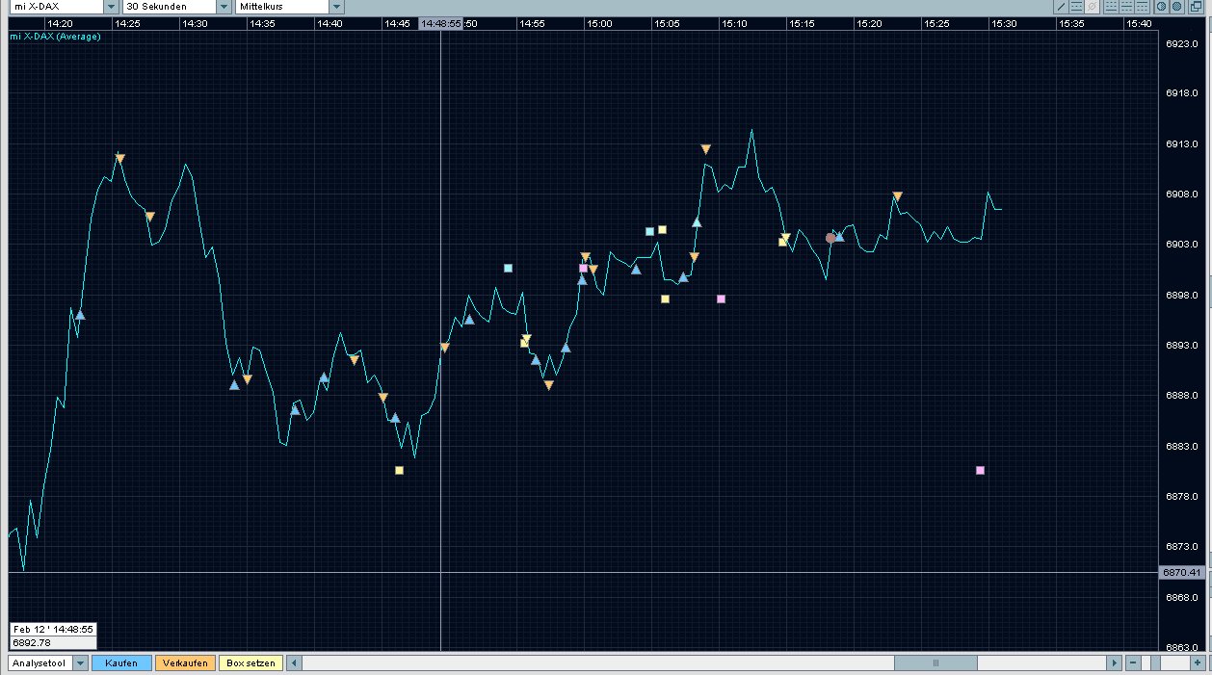Click the average symbol (Ø) icon
The height and width of the screenshot is (675, 1212).
pos(1092,7)
